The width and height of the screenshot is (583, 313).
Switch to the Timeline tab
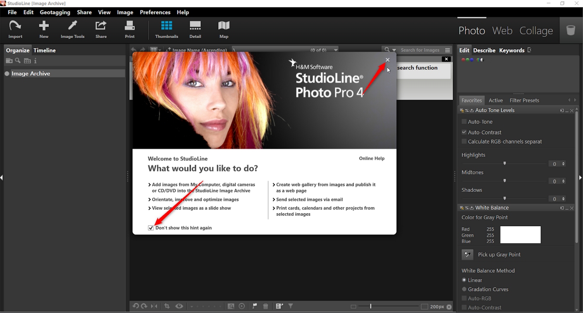(x=45, y=50)
